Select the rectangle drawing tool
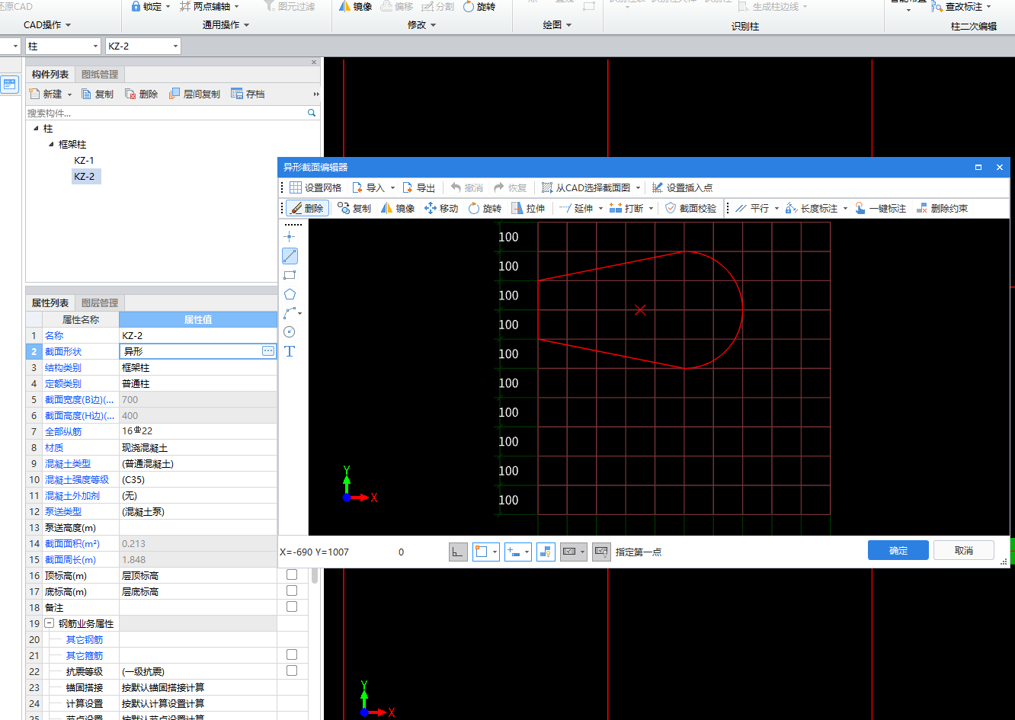This screenshot has width=1015, height=720. coord(290,275)
